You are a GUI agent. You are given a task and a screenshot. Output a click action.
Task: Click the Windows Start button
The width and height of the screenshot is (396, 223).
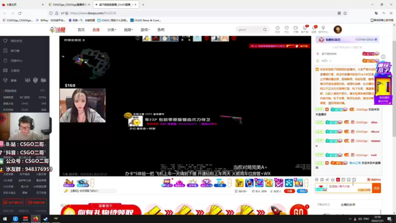pyautogui.click(x=5, y=219)
